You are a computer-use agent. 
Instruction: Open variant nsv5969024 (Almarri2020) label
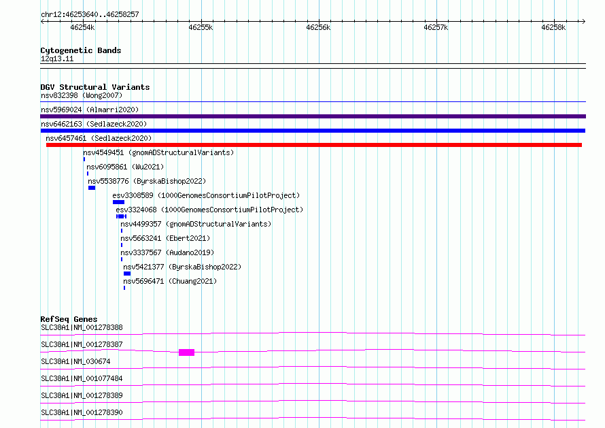tap(90, 110)
